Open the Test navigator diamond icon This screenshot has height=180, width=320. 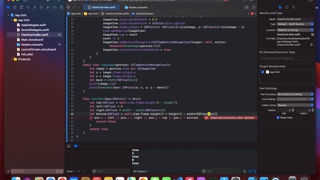(x=41, y=7)
